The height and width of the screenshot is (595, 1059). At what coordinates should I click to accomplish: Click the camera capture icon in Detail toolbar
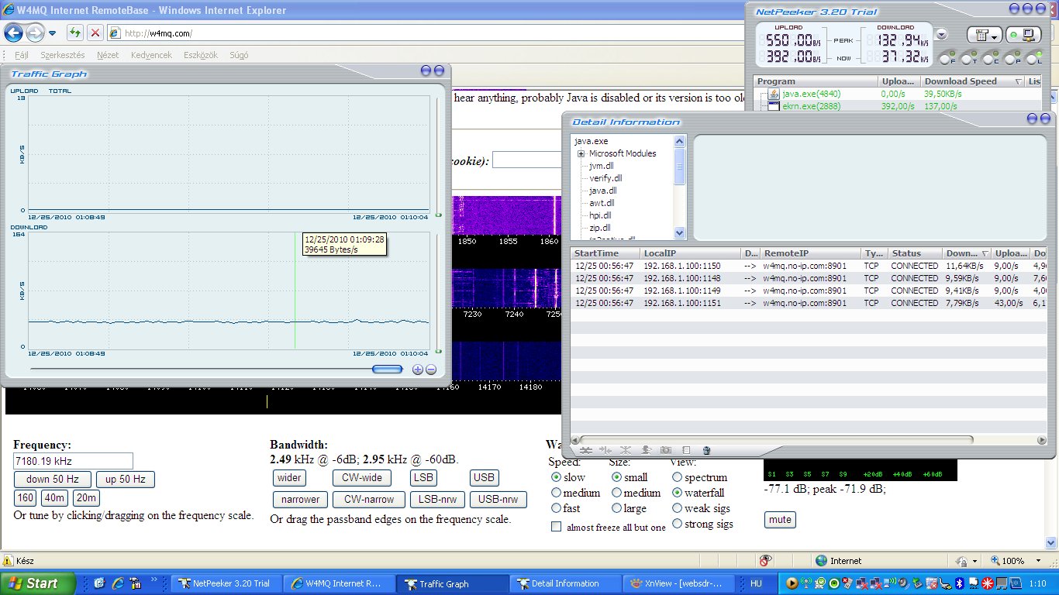[666, 450]
